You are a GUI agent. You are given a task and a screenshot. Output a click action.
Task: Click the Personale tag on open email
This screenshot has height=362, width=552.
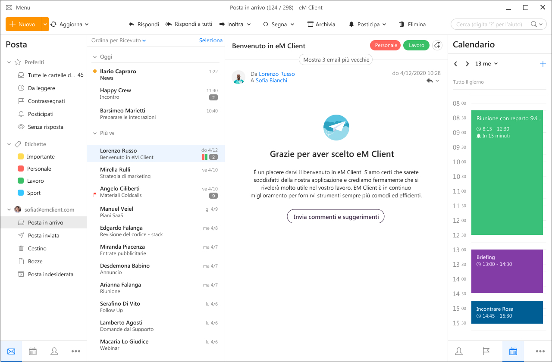pyautogui.click(x=386, y=45)
